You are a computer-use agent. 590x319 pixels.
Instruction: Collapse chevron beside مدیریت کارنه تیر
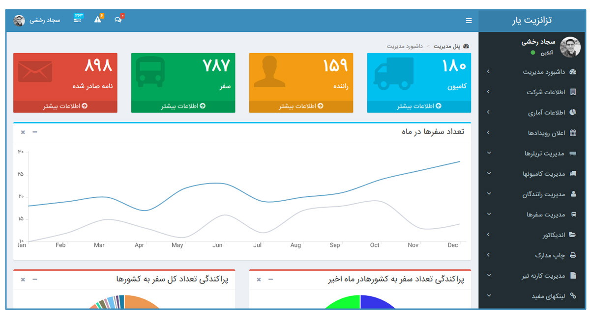(489, 276)
